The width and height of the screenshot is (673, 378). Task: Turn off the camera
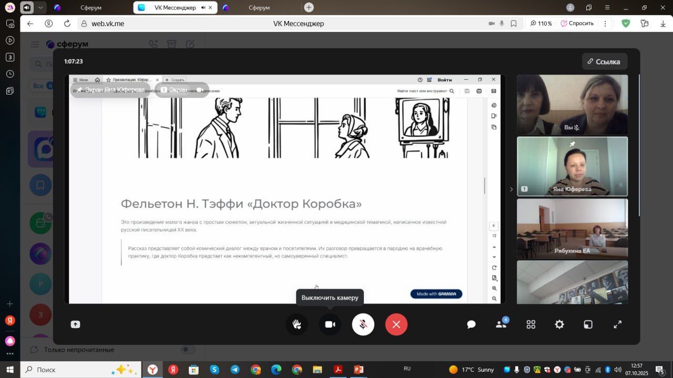[x=330, y=324]
